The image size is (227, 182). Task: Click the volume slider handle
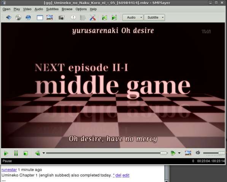pyautogui.click(x=222, y=153)
